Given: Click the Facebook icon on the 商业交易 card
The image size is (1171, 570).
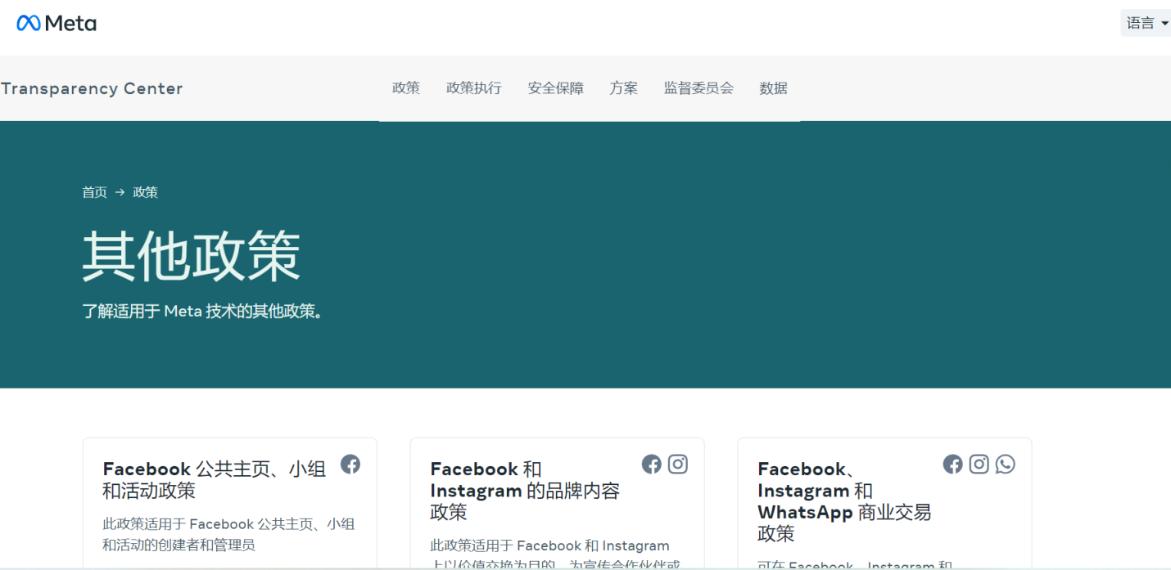Looking at the screenshot, I should point(952,464).
